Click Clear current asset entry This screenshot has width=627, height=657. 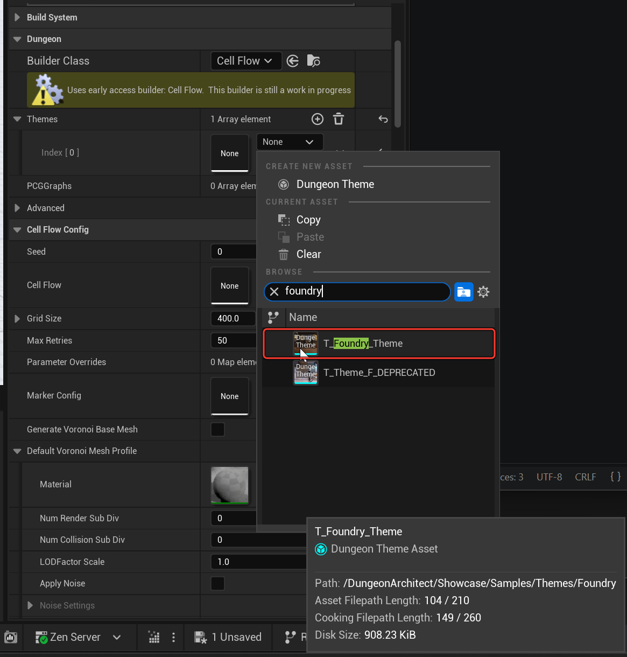[308, 254]
